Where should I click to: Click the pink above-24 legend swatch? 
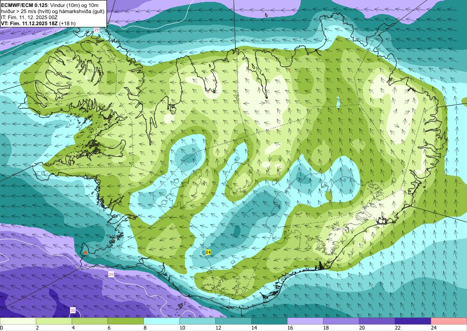[x=449, y=321]
